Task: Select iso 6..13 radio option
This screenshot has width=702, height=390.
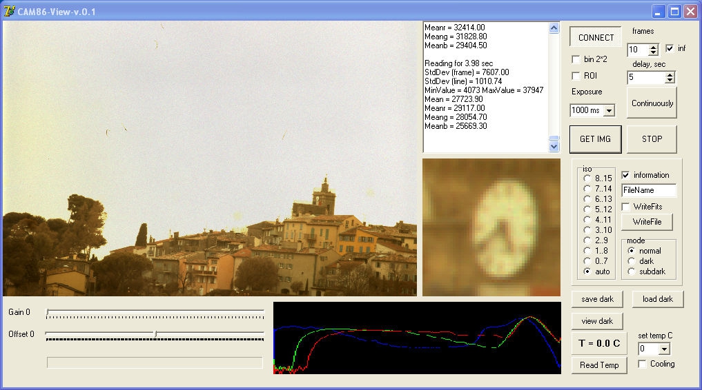Action: coord(587,199)
